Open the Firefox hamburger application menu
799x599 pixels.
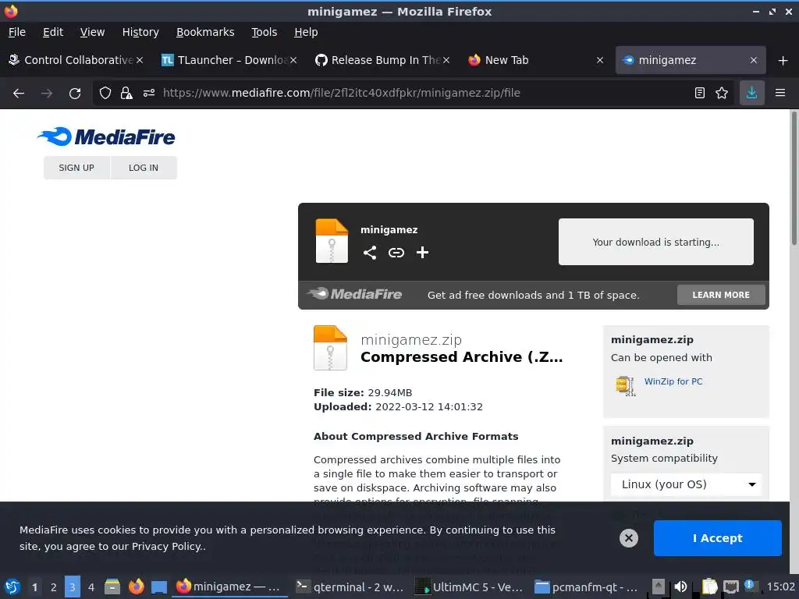tap(780, 93)
